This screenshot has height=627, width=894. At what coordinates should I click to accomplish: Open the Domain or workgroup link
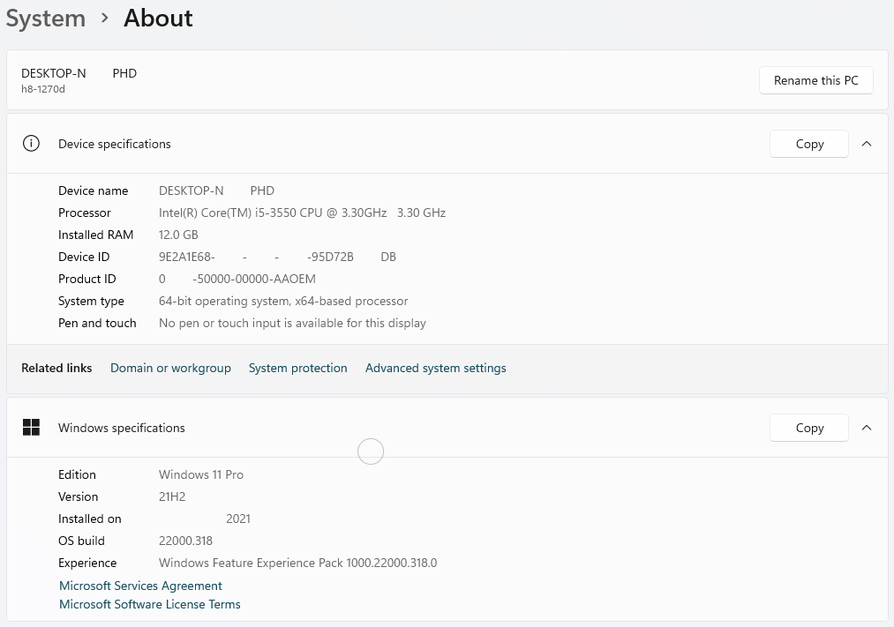point(170,369)
